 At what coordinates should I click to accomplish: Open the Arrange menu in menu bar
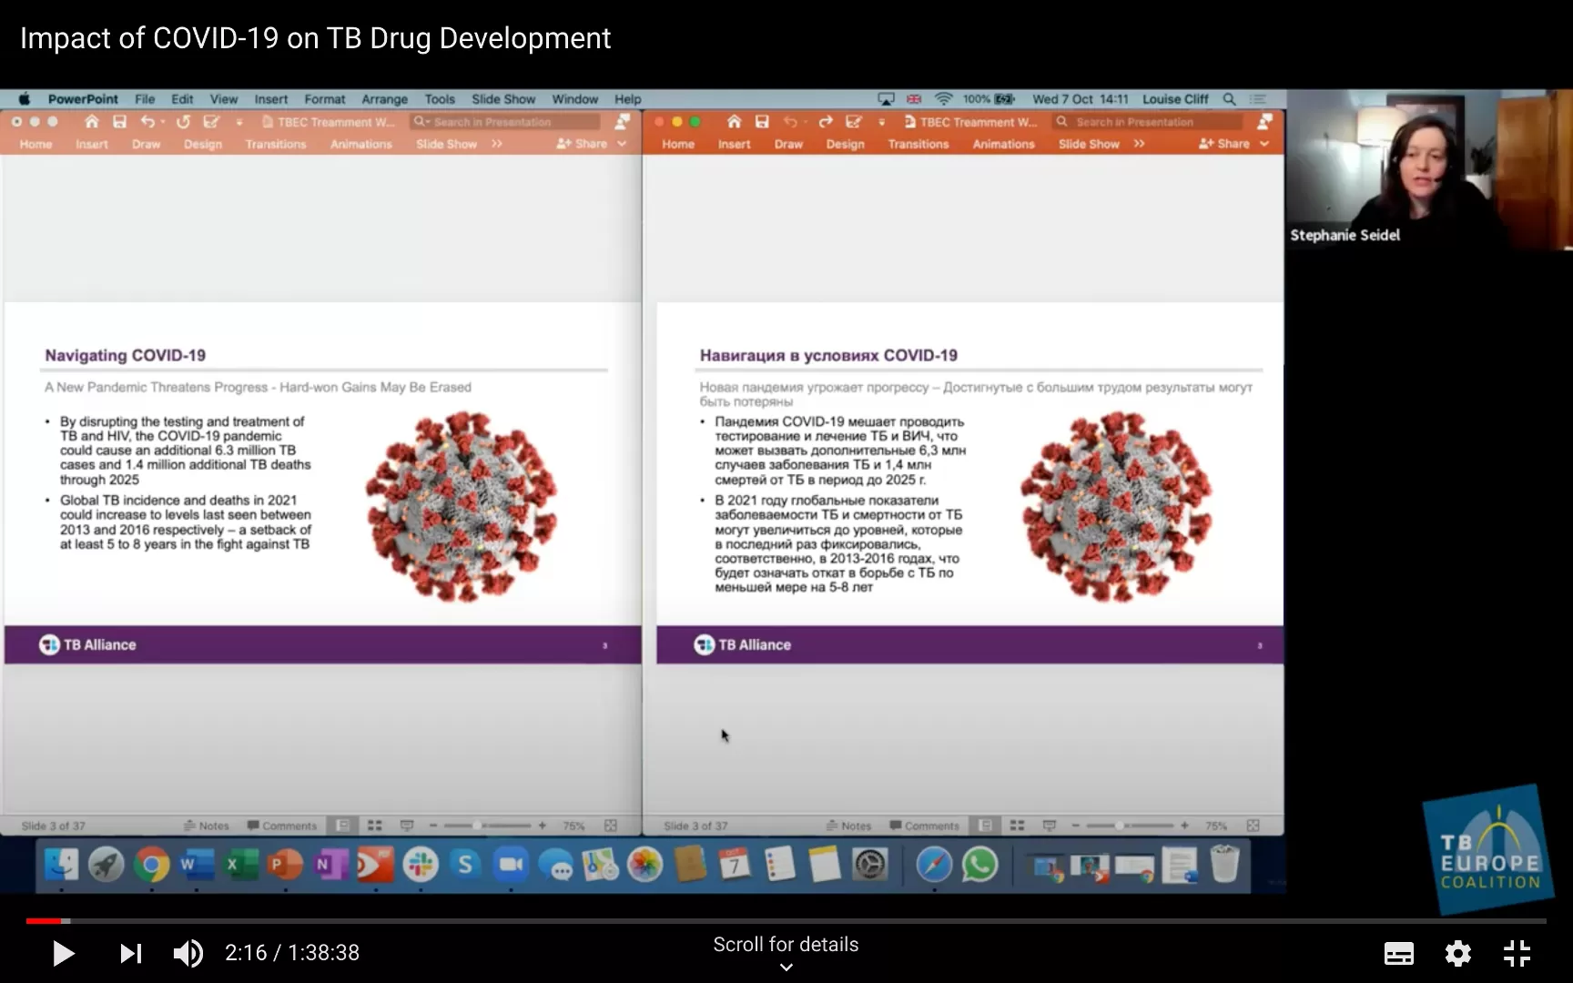tap(384, 99)
